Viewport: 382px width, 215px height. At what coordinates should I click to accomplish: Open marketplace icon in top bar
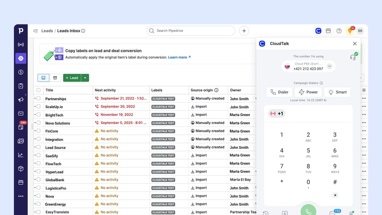pos(328,31)
